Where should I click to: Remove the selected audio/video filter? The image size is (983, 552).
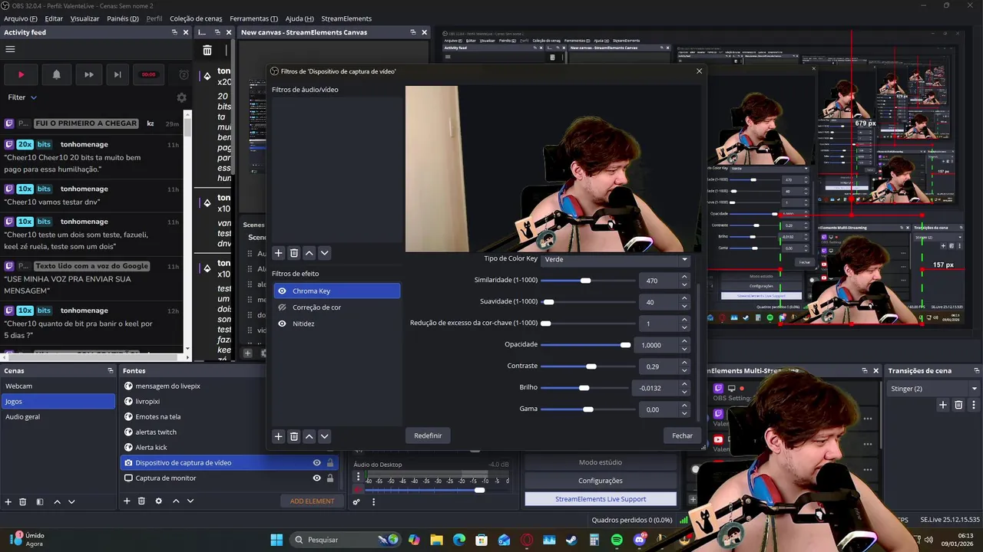(293, 253)
